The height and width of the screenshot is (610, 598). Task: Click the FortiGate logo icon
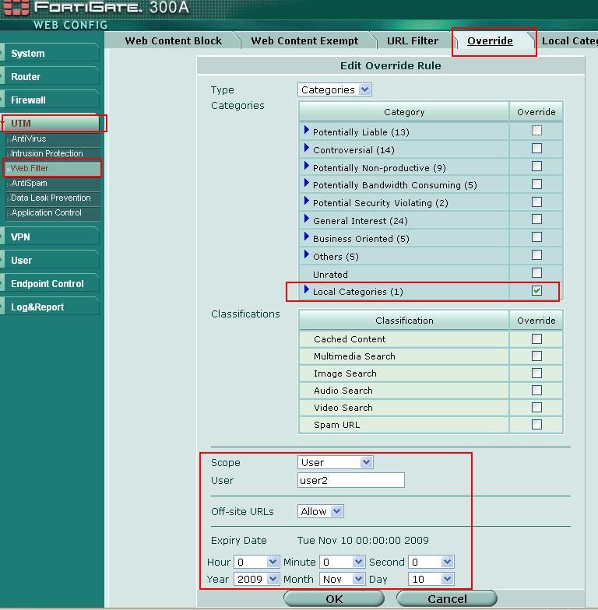pos(16,9)
